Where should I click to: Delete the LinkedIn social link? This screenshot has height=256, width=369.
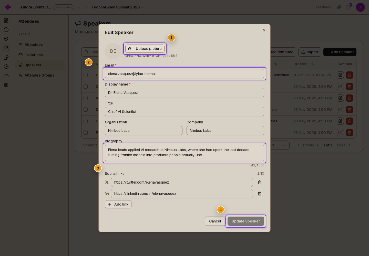pos(260,194)
